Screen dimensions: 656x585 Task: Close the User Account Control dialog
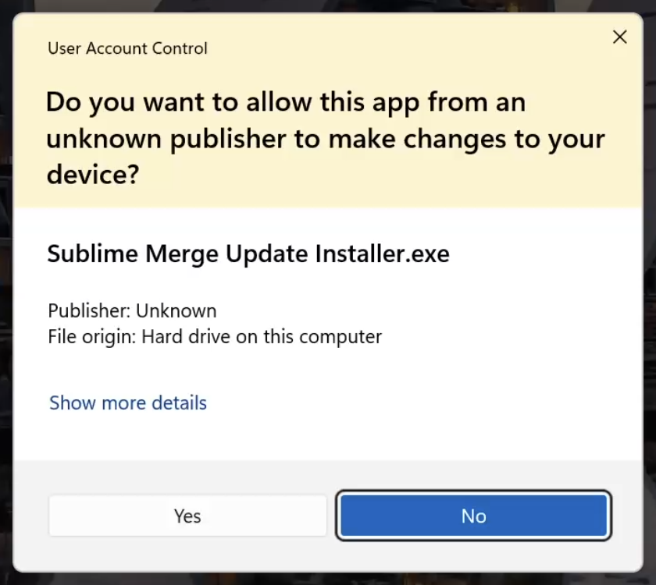click(619, 37)
